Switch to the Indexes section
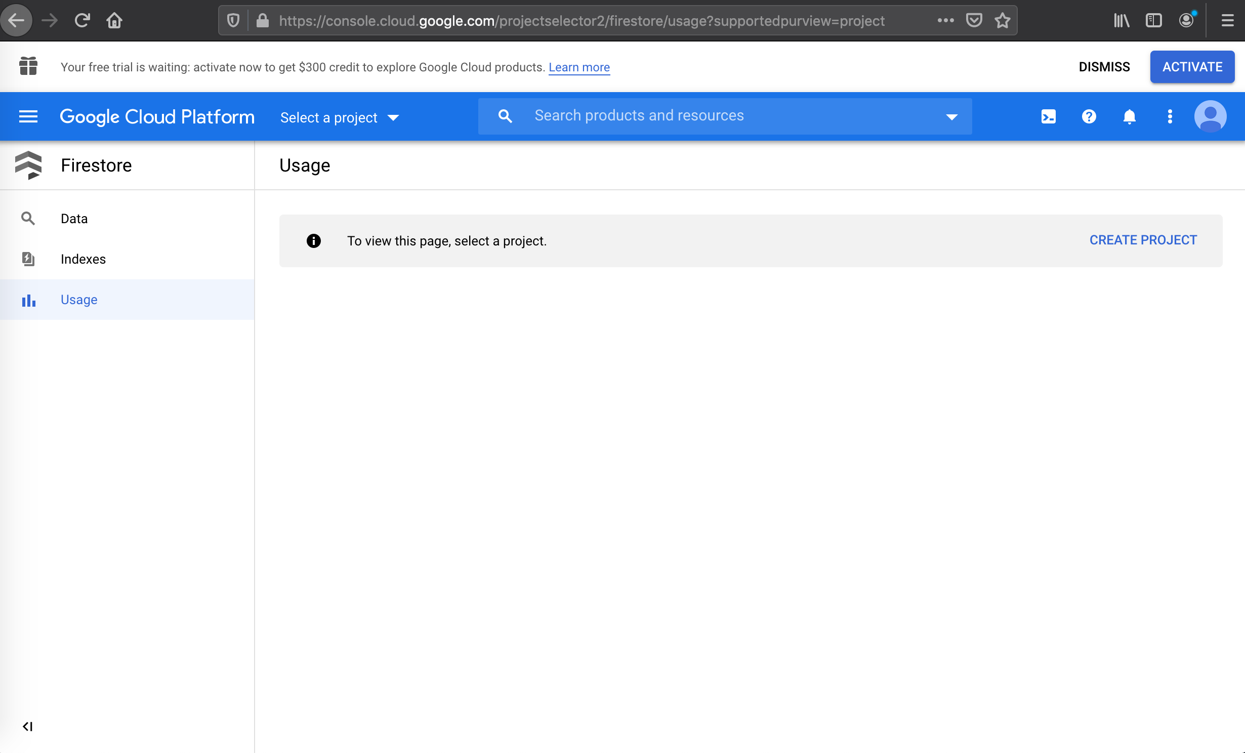1245x753 pixels. tap(83, 259)
